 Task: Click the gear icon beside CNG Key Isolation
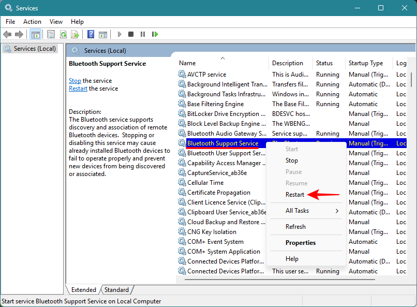point(182,232)
